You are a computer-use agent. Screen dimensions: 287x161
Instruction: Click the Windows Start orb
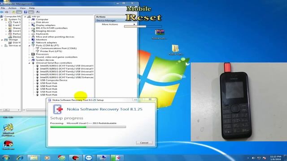(x=6, y=157)
